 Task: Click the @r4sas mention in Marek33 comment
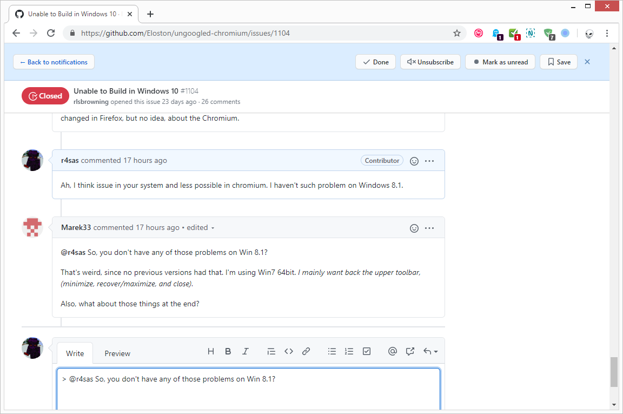(x=73, y=252)
